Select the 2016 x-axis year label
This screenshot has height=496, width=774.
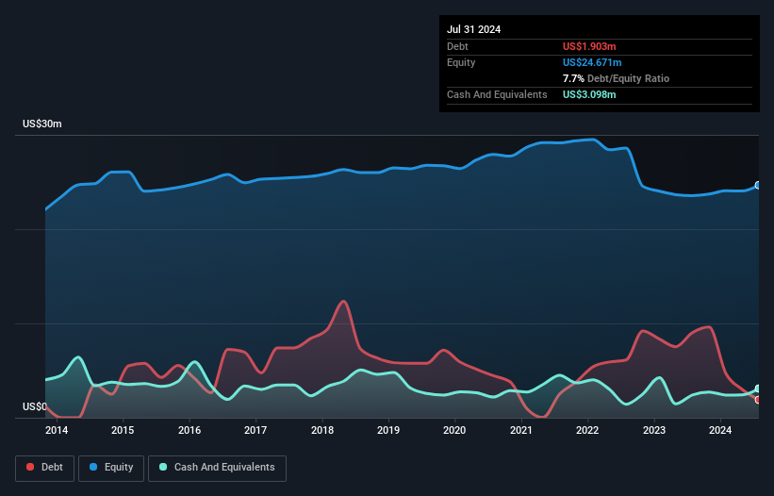pos(189,431)
